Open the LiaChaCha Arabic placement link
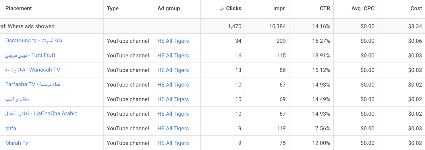This screenshot has width=425, height=150. click(x=41, y=113)
